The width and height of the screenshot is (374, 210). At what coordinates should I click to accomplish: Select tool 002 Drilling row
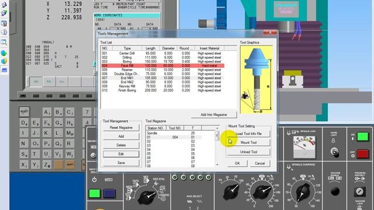click(x=162, y=57)
